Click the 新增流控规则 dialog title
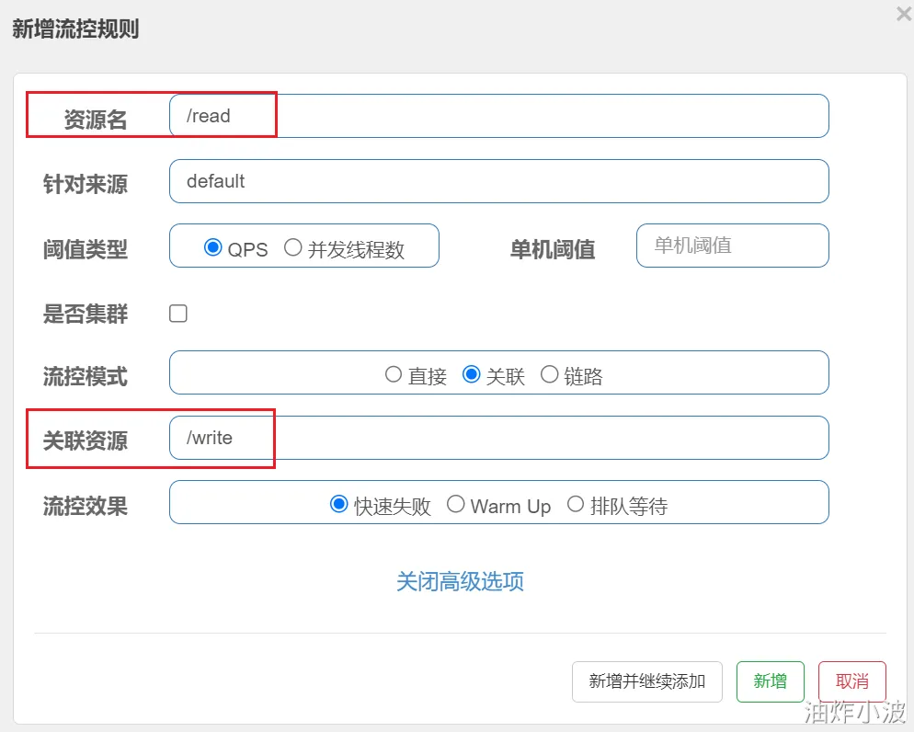Image resolution: width=914 pixels, height=732 pixels. click(75, 29)
